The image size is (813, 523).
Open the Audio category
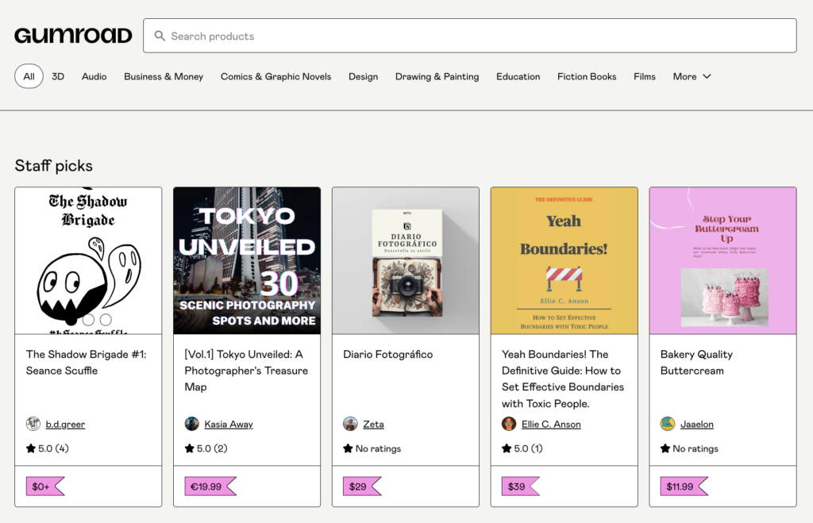pos(94,76)
